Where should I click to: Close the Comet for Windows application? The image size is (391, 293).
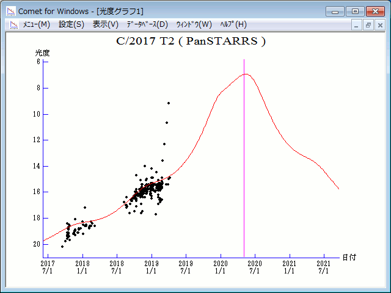374,11
